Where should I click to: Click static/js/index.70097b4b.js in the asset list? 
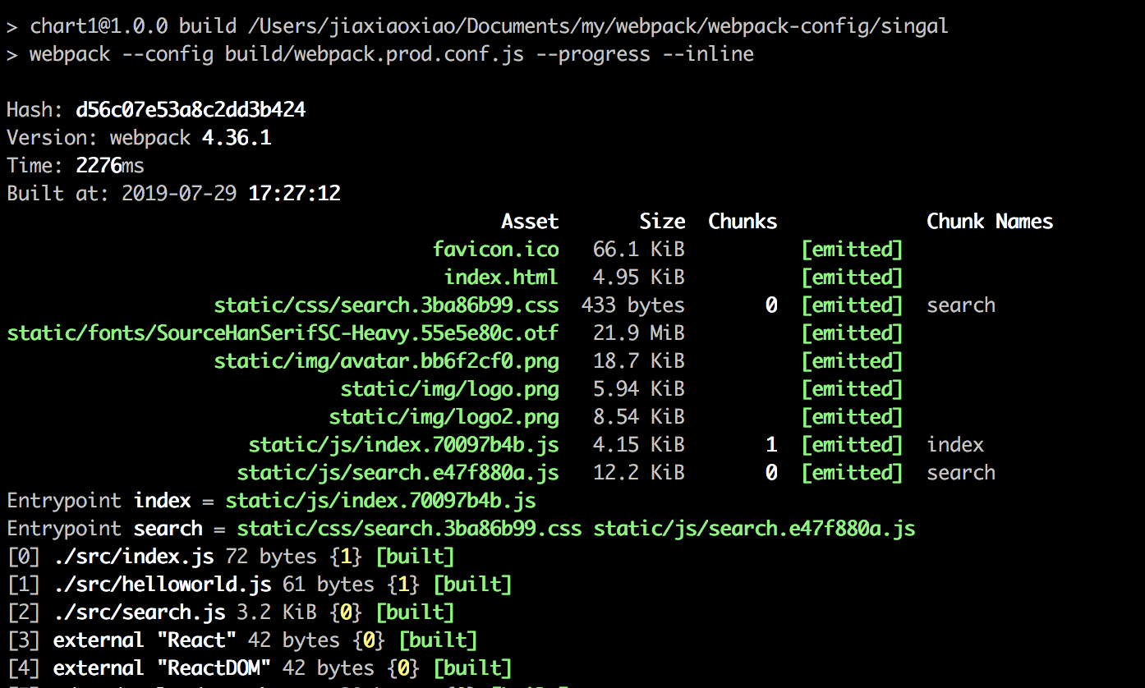click(403, 445)
